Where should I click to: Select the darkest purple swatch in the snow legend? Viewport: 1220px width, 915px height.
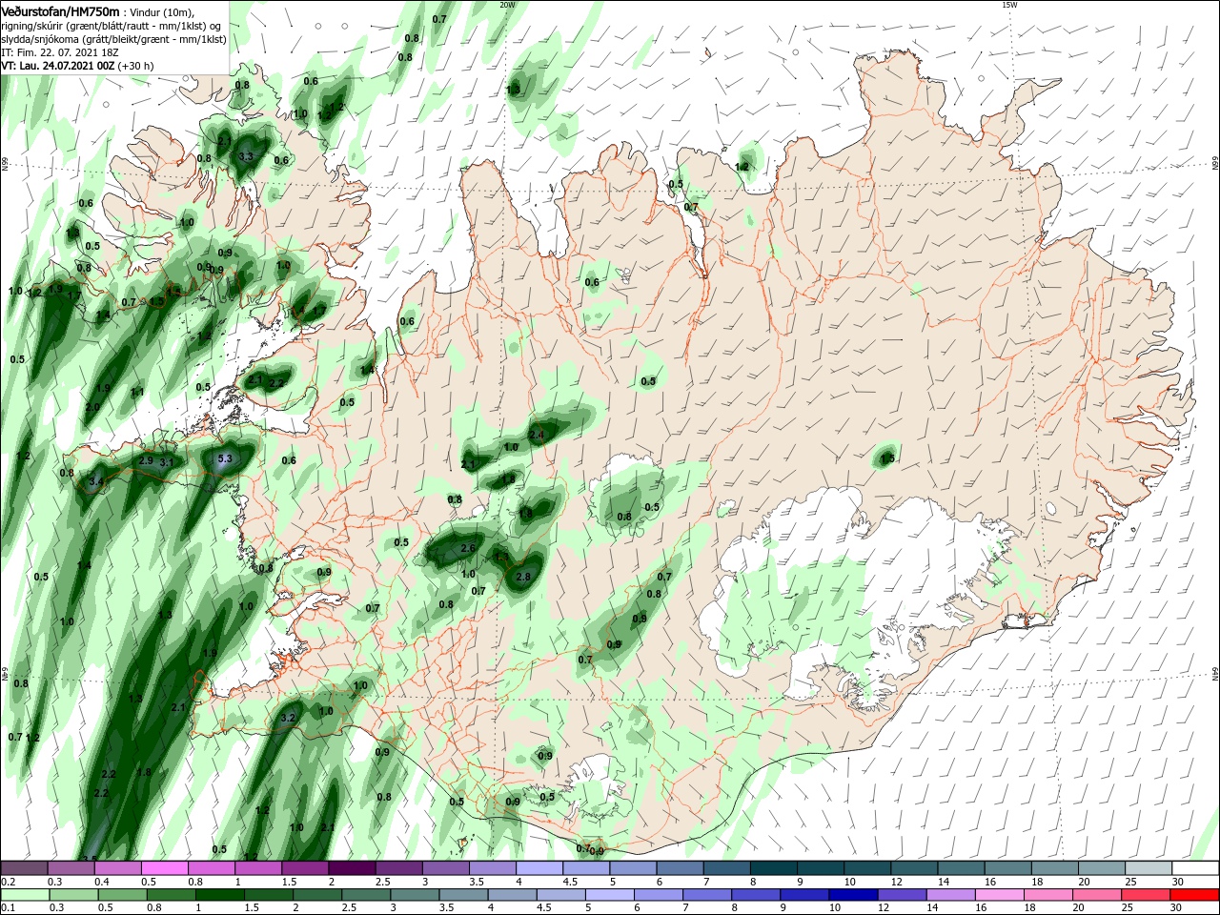(352, 868)
